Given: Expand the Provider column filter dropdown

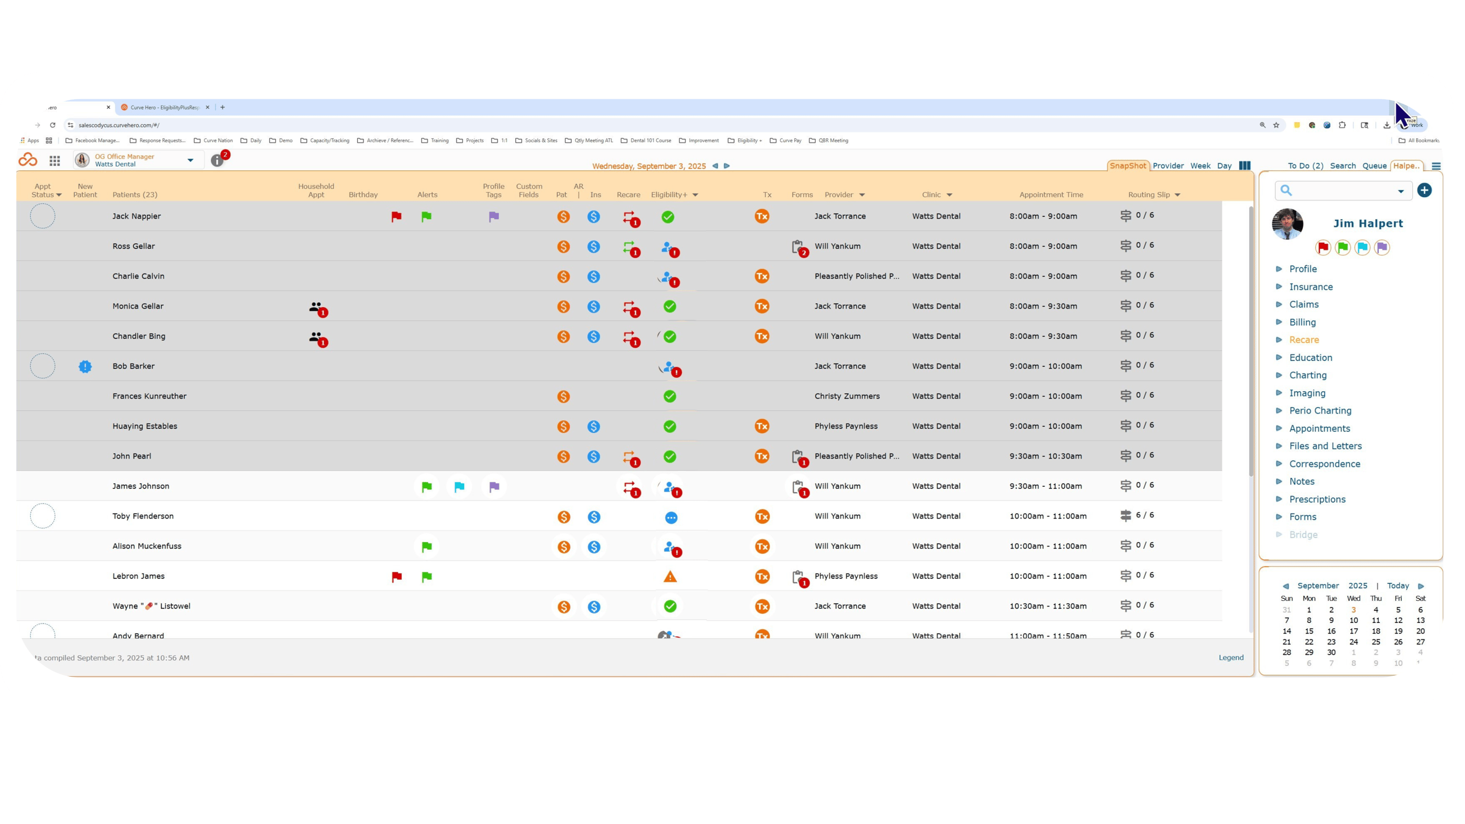Looking at the screenshot, I should 862,195.
